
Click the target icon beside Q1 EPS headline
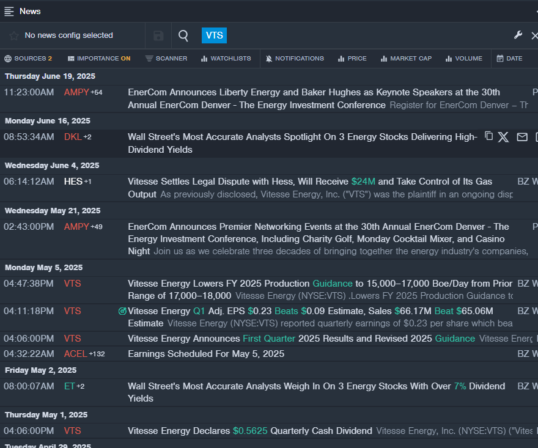click(x=122, y=311)
